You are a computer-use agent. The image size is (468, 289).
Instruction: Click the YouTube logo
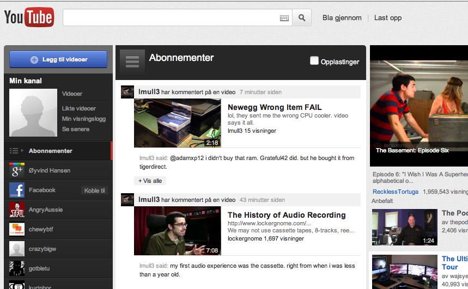(29, 17)
